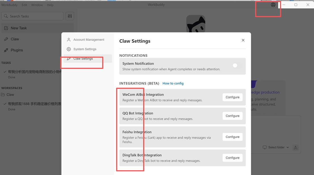The height and width of the screenshot is (175, 314).
Task: Click the Plugins plug icon
Action: (x=6, y=50)
